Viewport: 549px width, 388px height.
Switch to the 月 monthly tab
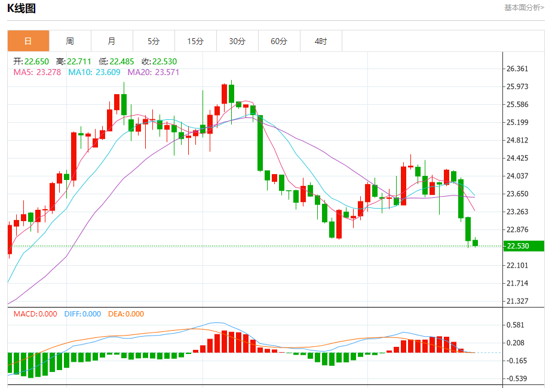coord(112,41)
